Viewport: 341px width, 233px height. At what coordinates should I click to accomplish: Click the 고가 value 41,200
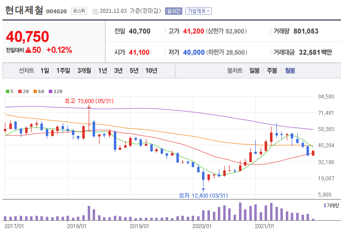point(194,32)
